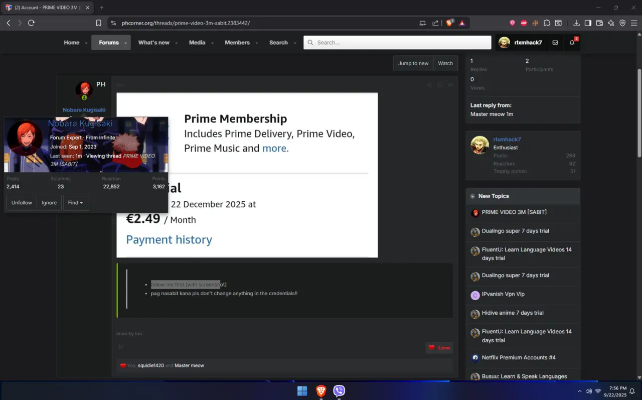Open Netflix Premium Accounts #4 topic
Image resolution: width=642 pixels, height=400 pixels.
(519, 357)
